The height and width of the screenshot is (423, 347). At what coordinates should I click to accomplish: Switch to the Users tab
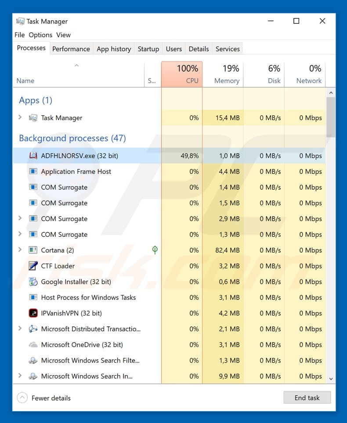point(174,49)
